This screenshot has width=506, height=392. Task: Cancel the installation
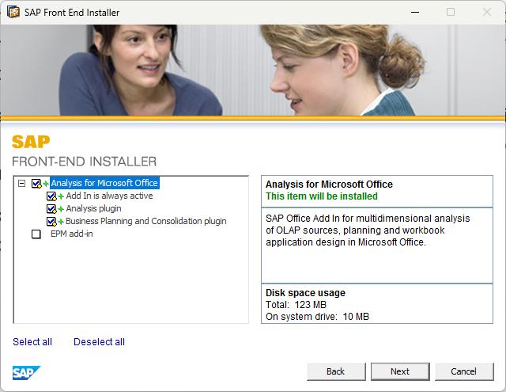[464, 371]
